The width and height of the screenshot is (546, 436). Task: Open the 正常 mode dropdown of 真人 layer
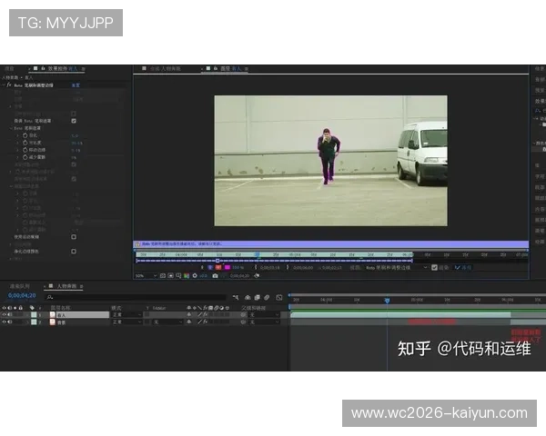point(126,314)
